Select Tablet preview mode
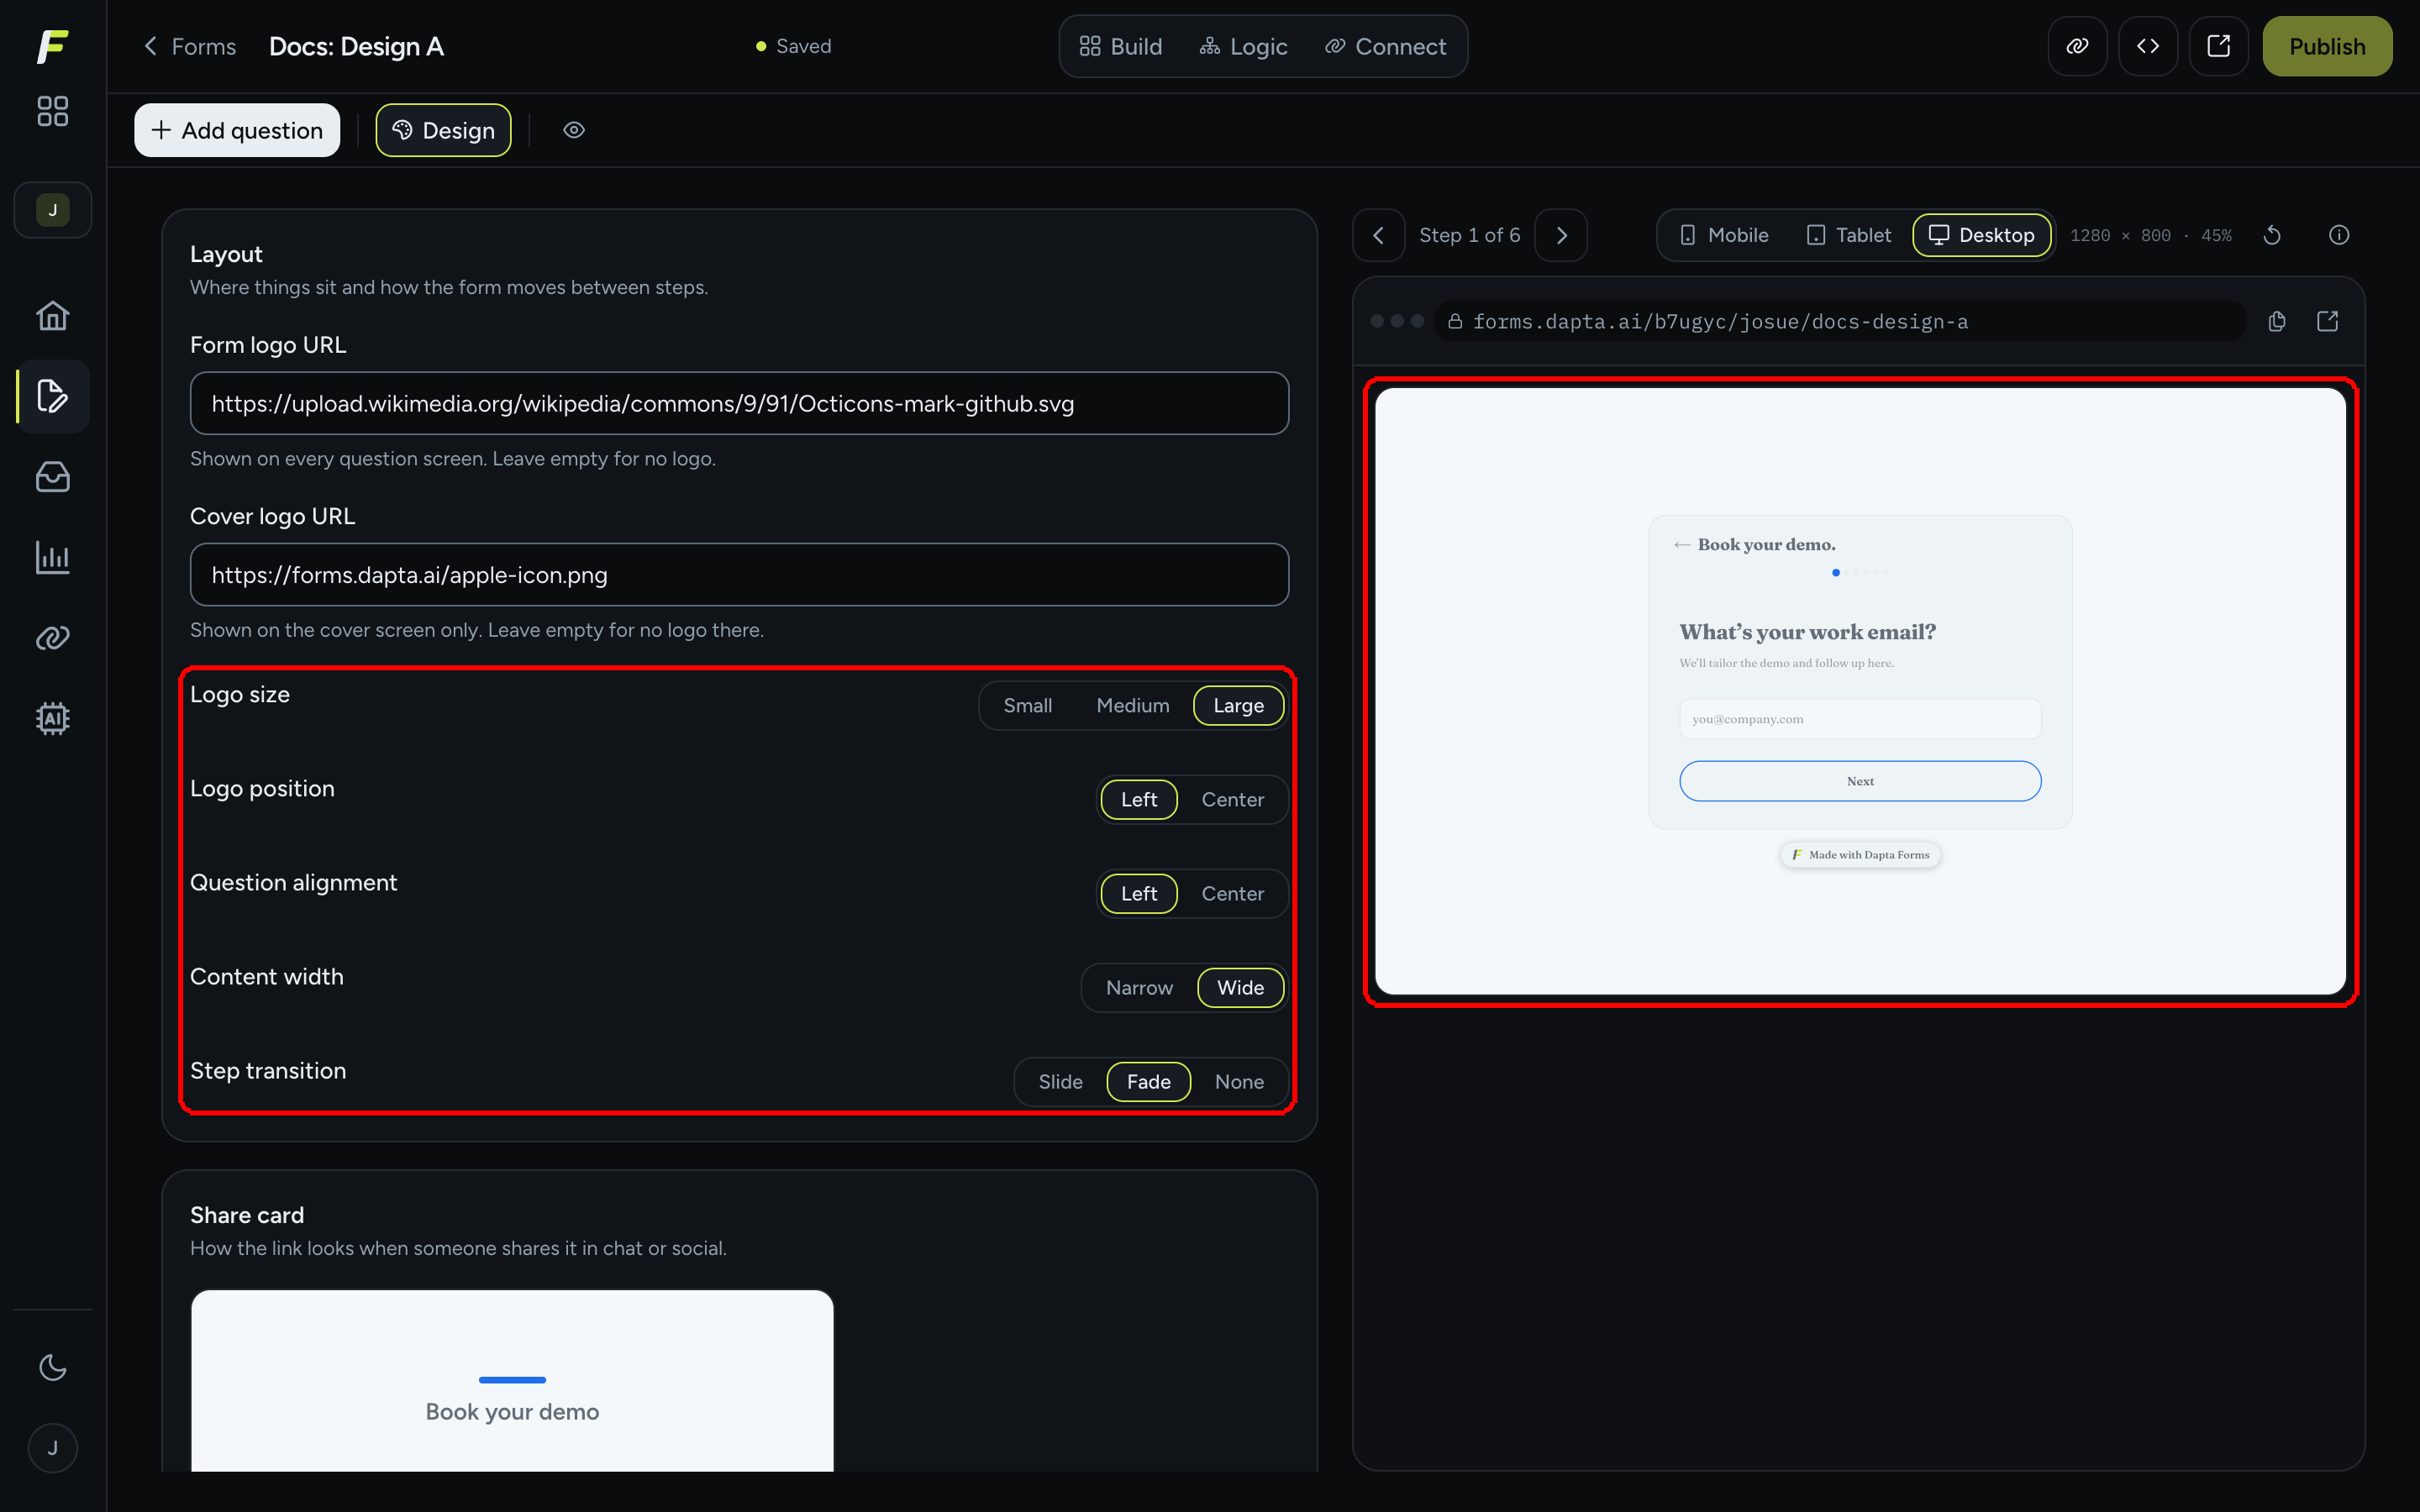2420x1512 pixels. 1849,235
